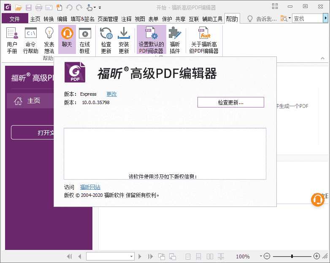The width and height of the screenshot is (330, 263).
Task: Click Install Update (安装更新) icon
Action: [x=124, y=40]
